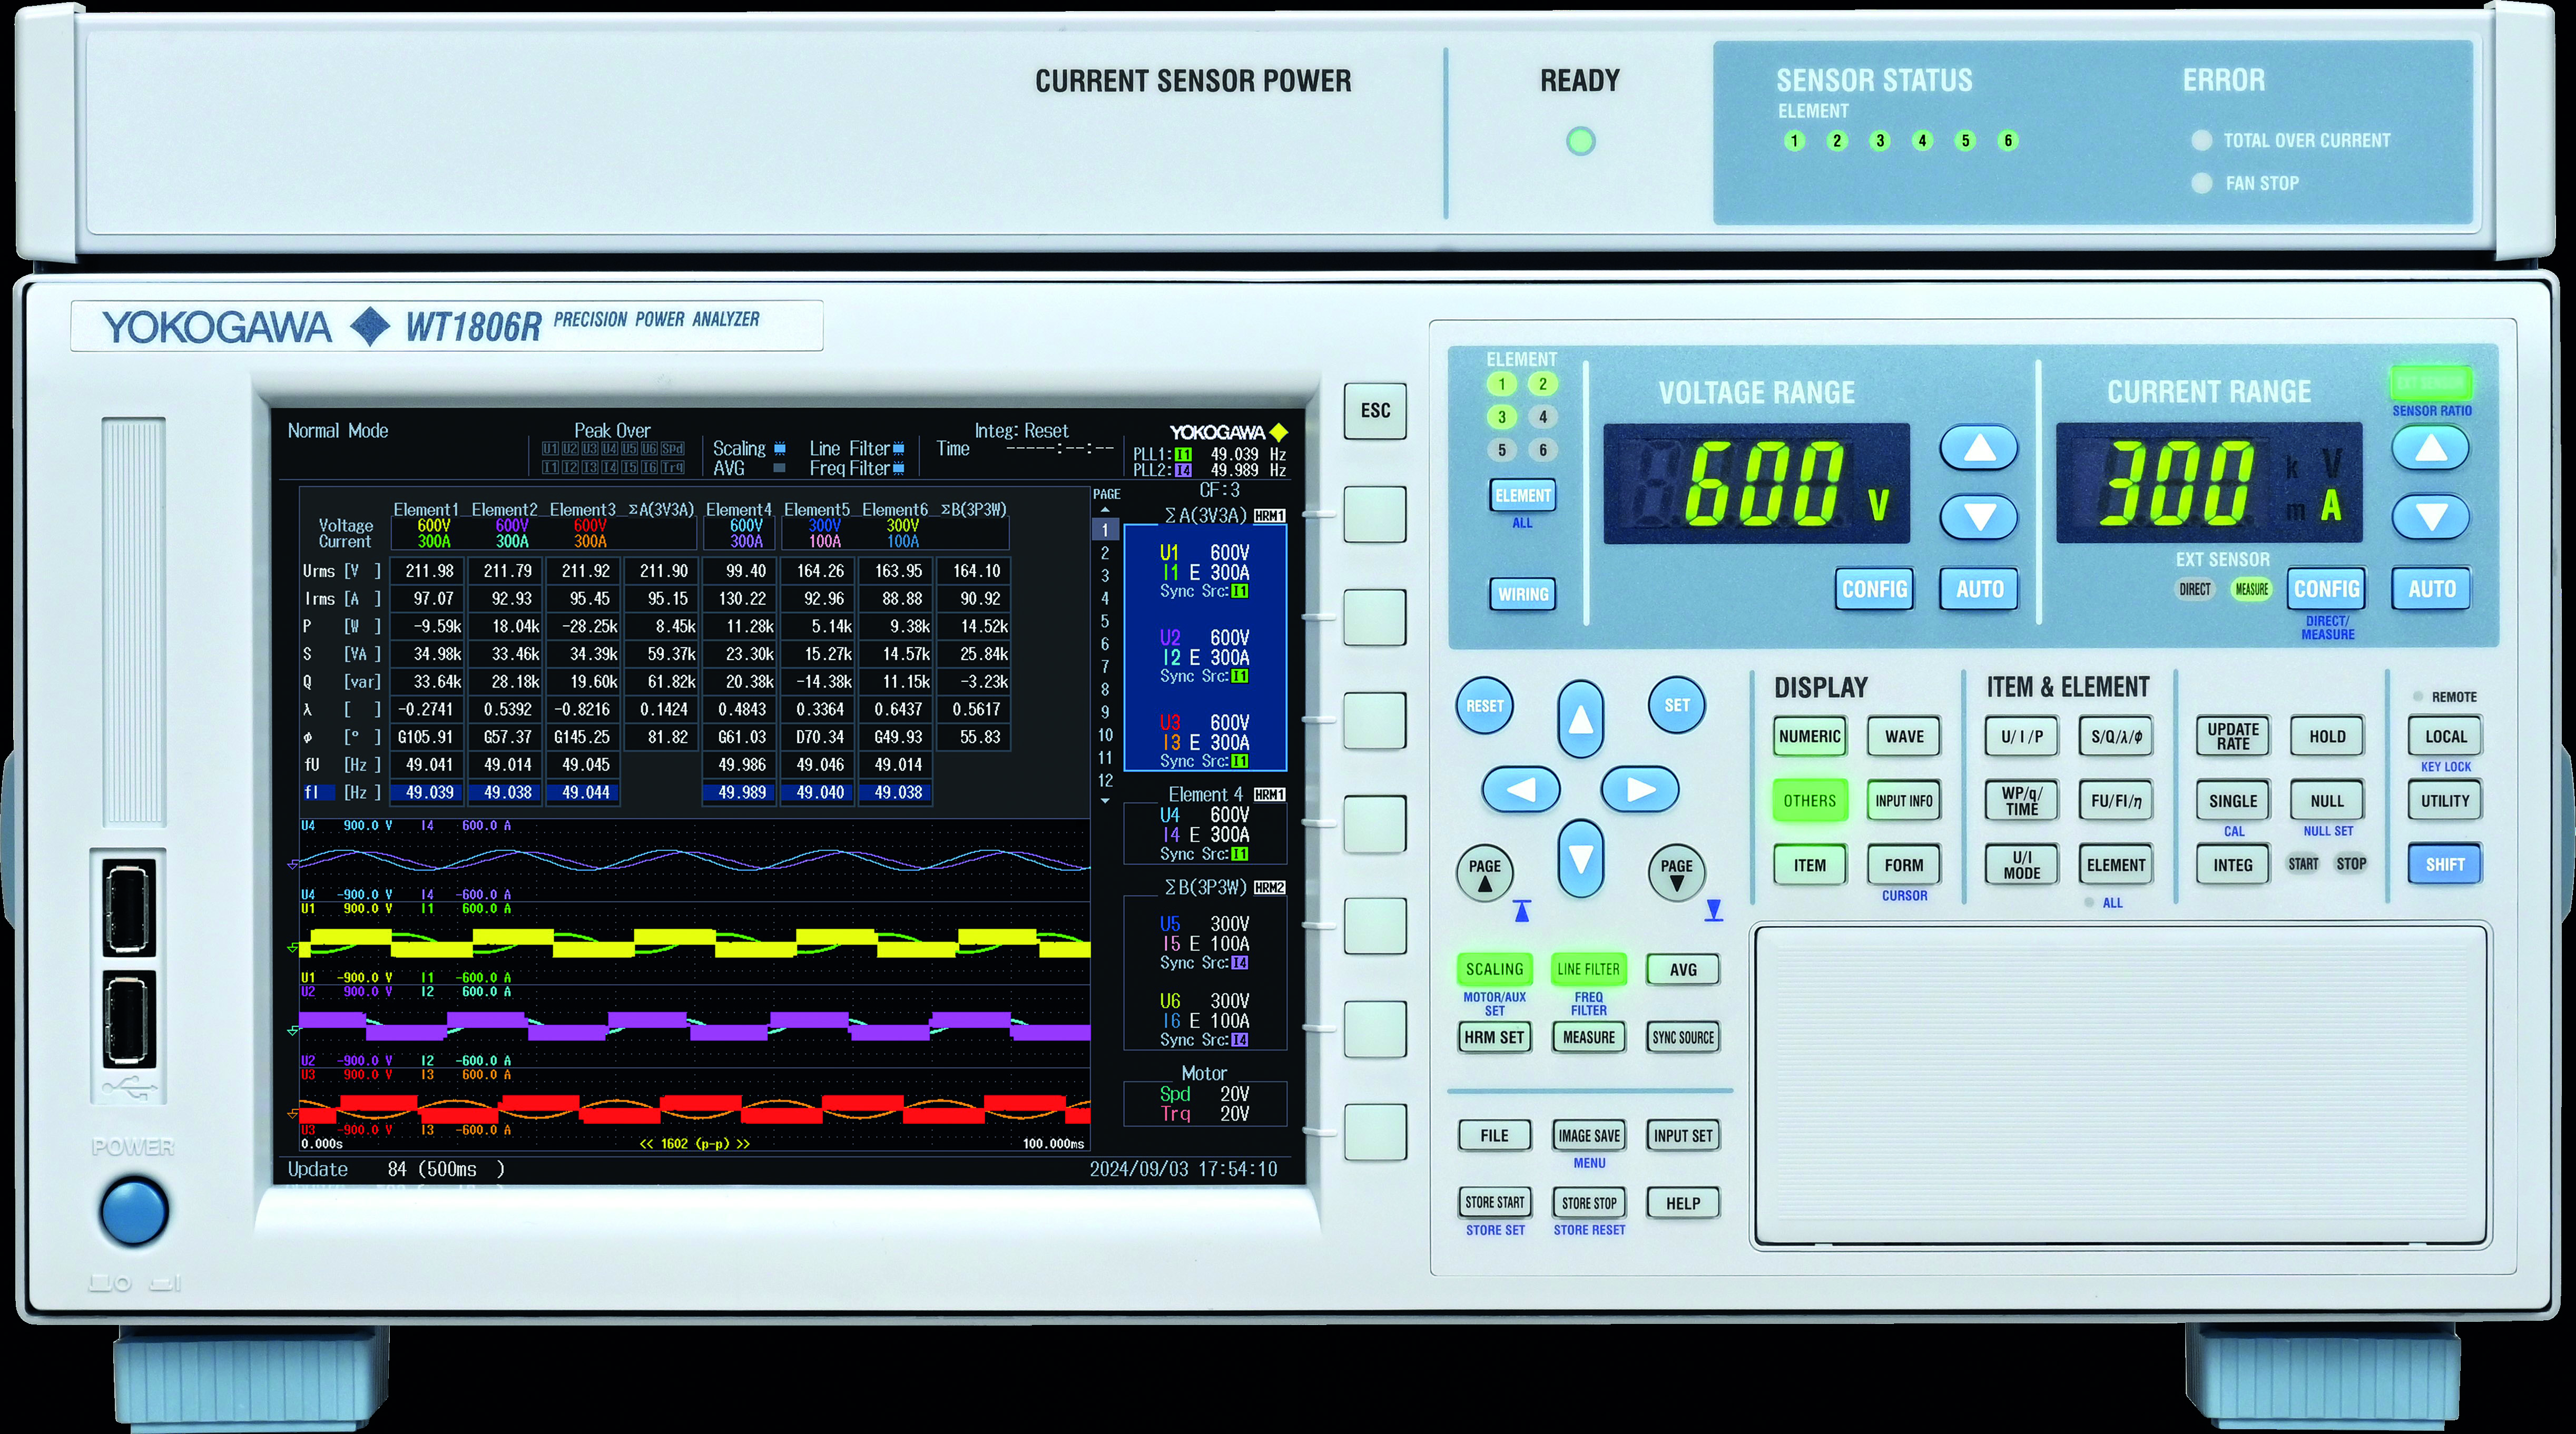The image size is (2576, 1434).
Task: Select the FU/FI/η function key
Action: tap(2116, 800)
